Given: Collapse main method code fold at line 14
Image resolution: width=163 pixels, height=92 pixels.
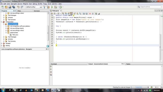Looking at the screenshot, I should (x=54, y=17).
